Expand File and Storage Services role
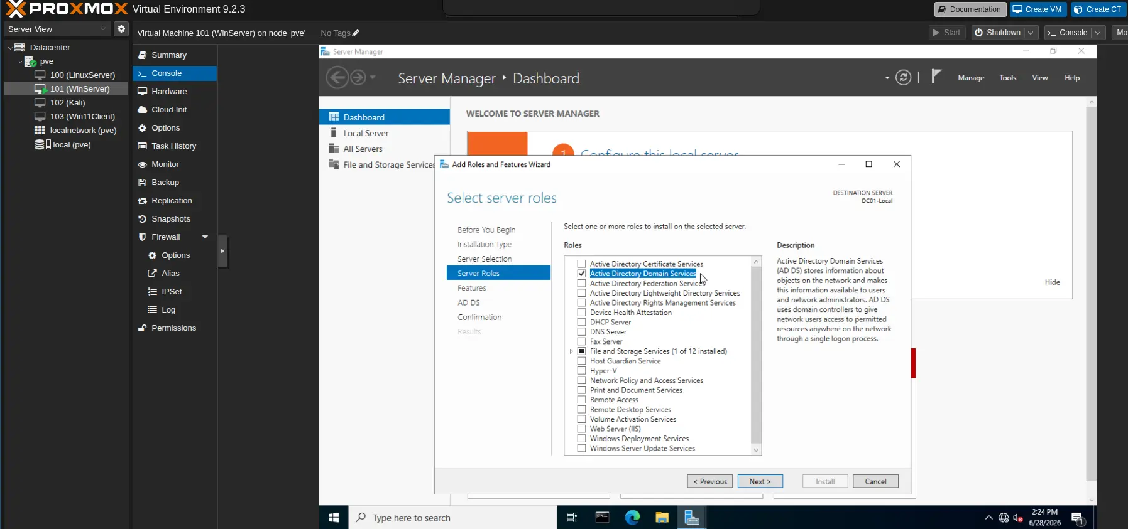1128x529 pixels. pyautogui.click(x=571, y=351)
